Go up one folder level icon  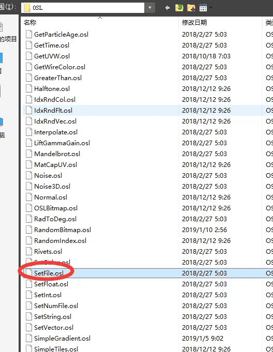click(x=179, y=8)
